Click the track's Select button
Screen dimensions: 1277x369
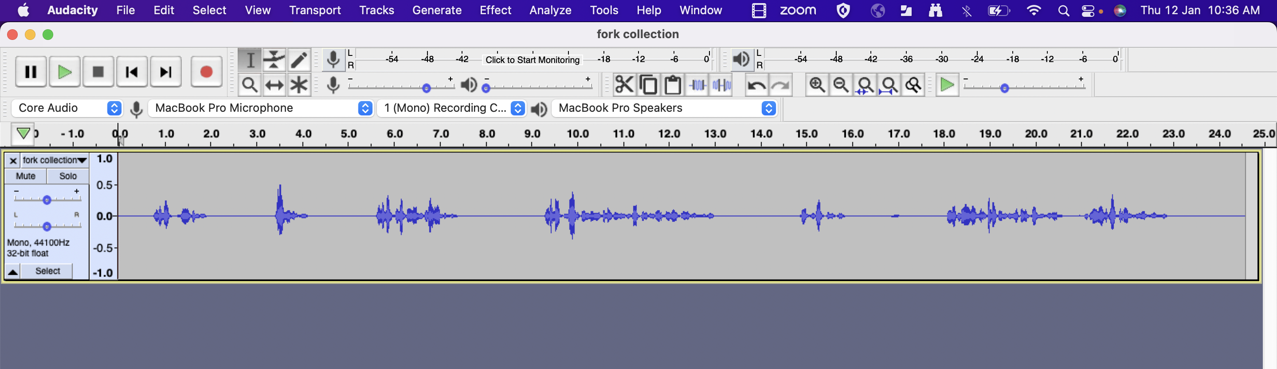pyautogui.click(x=47, y=271)
